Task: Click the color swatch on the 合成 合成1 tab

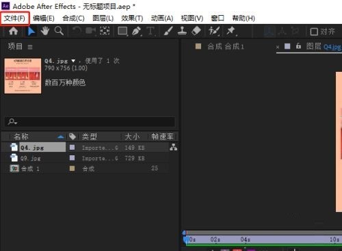Action: [198, 47]
